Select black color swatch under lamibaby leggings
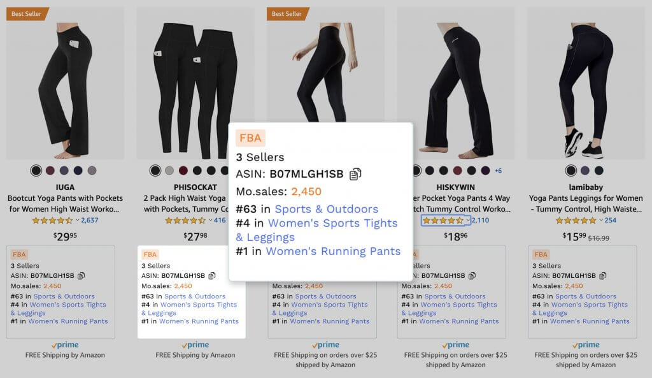Viewport: 652px width, 378px height. click(x=571, y=170)
